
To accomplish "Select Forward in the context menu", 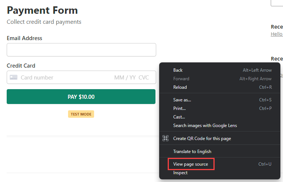I will pos(181,79).
